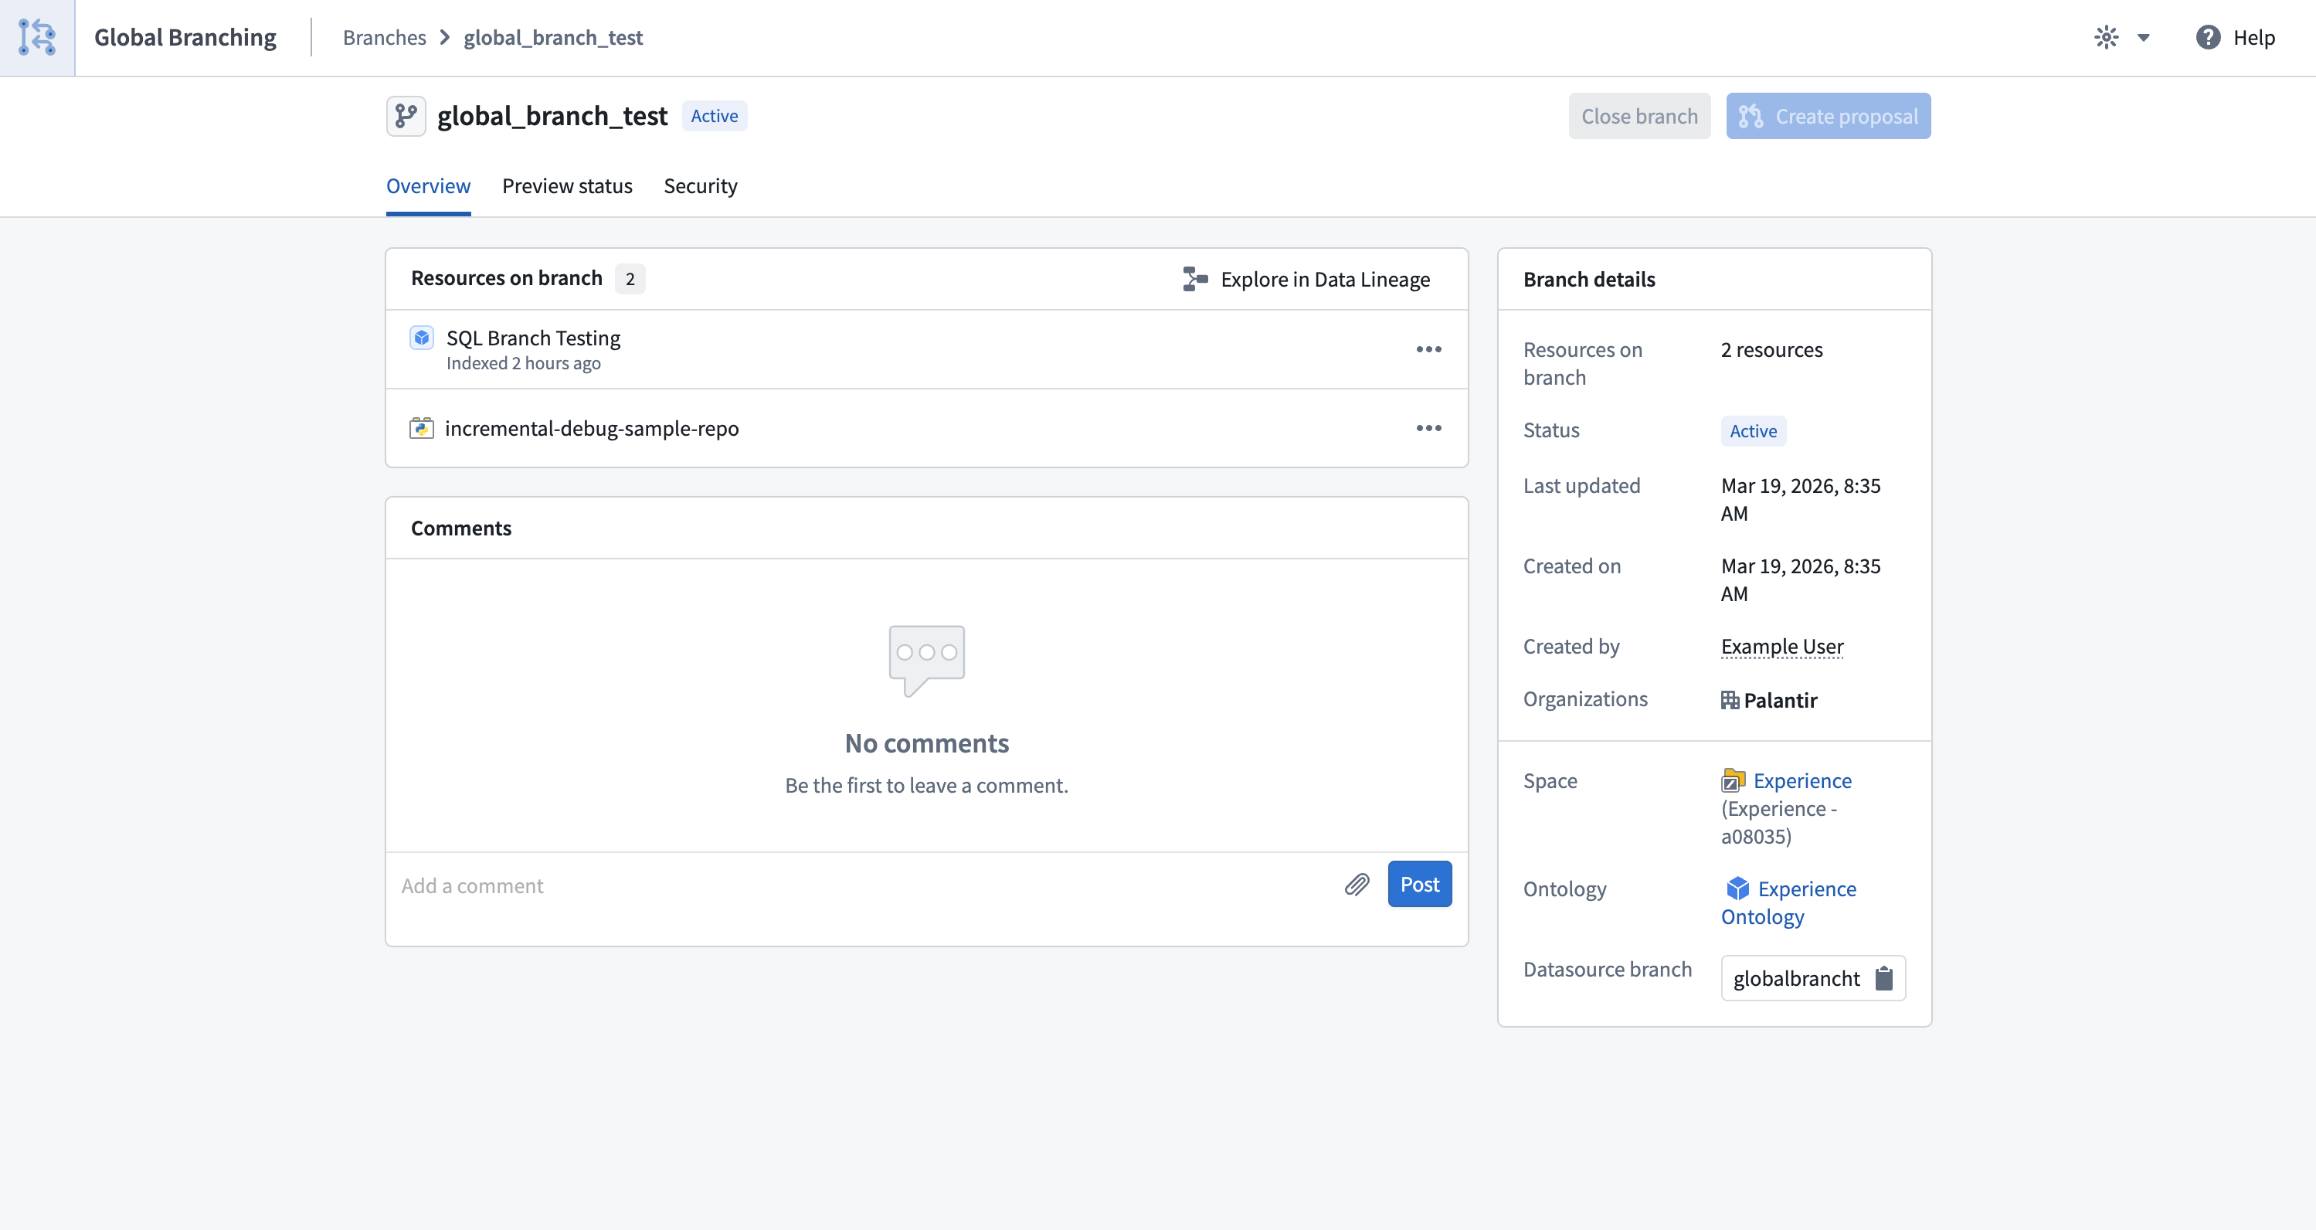
Task: Open the Example User profile link
Action: (x=1782, y=647)
